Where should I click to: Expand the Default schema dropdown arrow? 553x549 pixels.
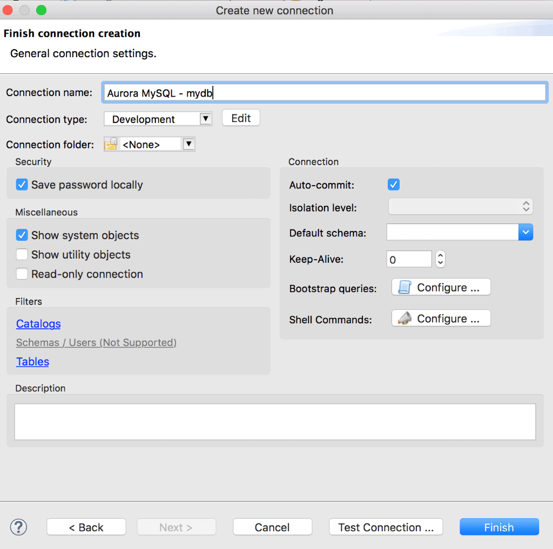point(525,232)
